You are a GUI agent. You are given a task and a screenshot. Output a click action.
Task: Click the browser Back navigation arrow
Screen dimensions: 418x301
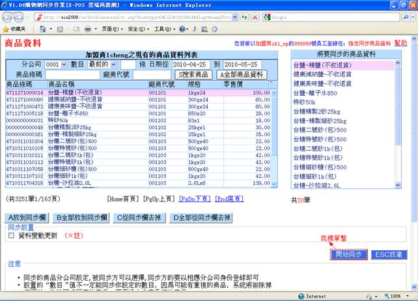pyautogui.click(x=8, y=17)
